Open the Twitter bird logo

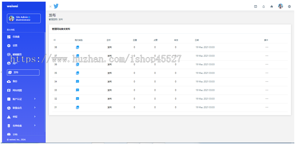[x=56, y=6]
